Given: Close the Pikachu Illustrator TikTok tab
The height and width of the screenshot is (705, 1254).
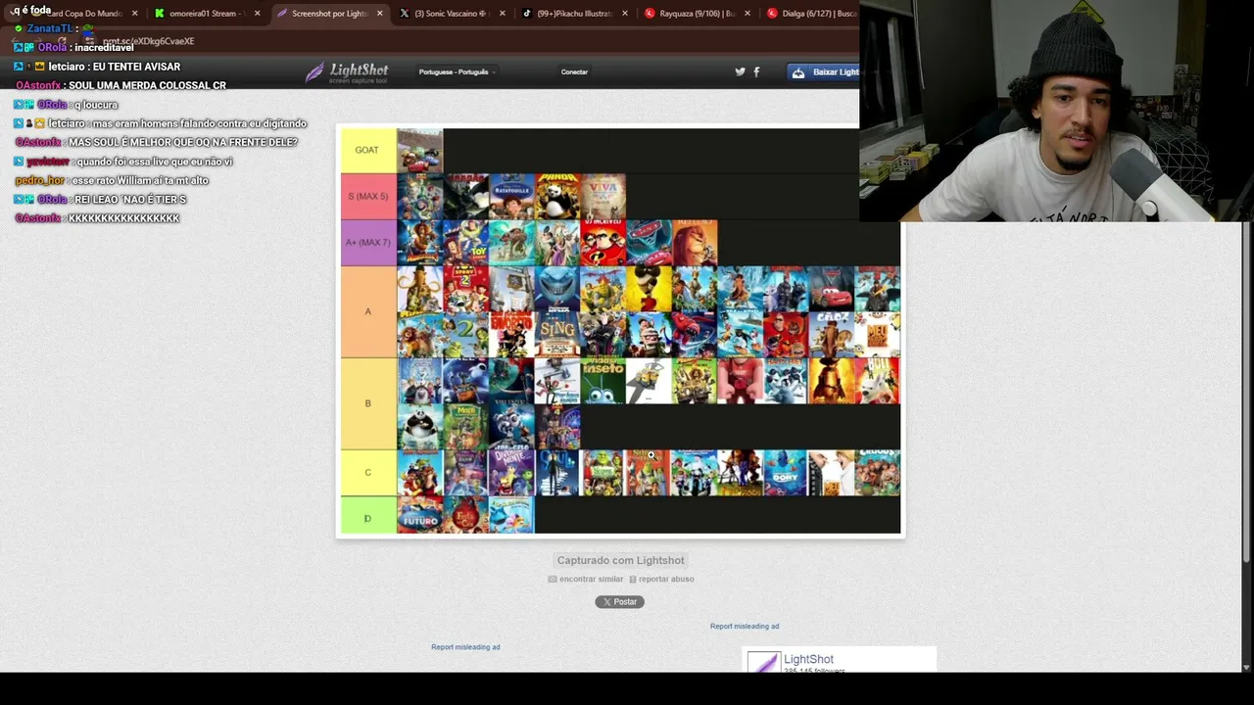Looking at the screenshot, I should coord(625,14).
